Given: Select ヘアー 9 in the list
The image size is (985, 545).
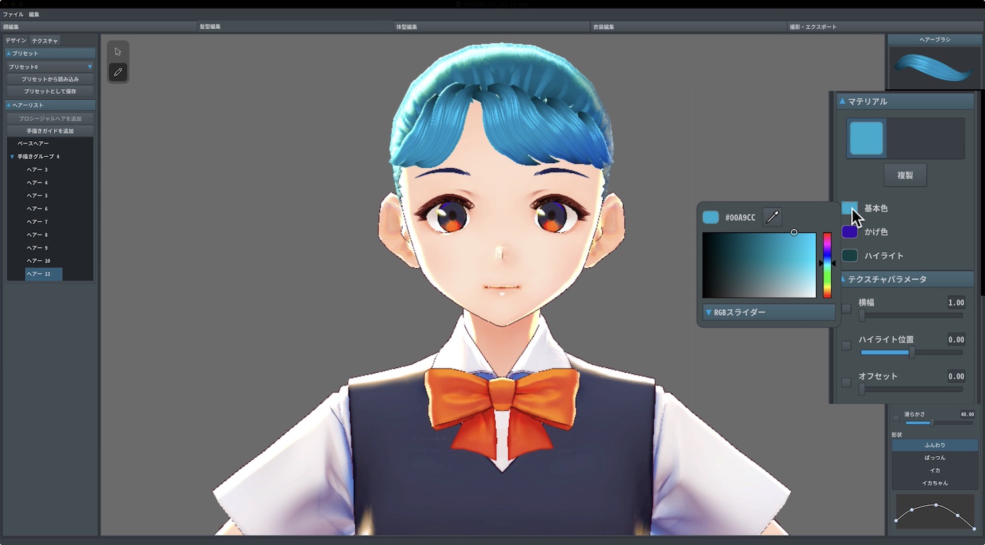Looking at the screenshot, I should 37,248.
